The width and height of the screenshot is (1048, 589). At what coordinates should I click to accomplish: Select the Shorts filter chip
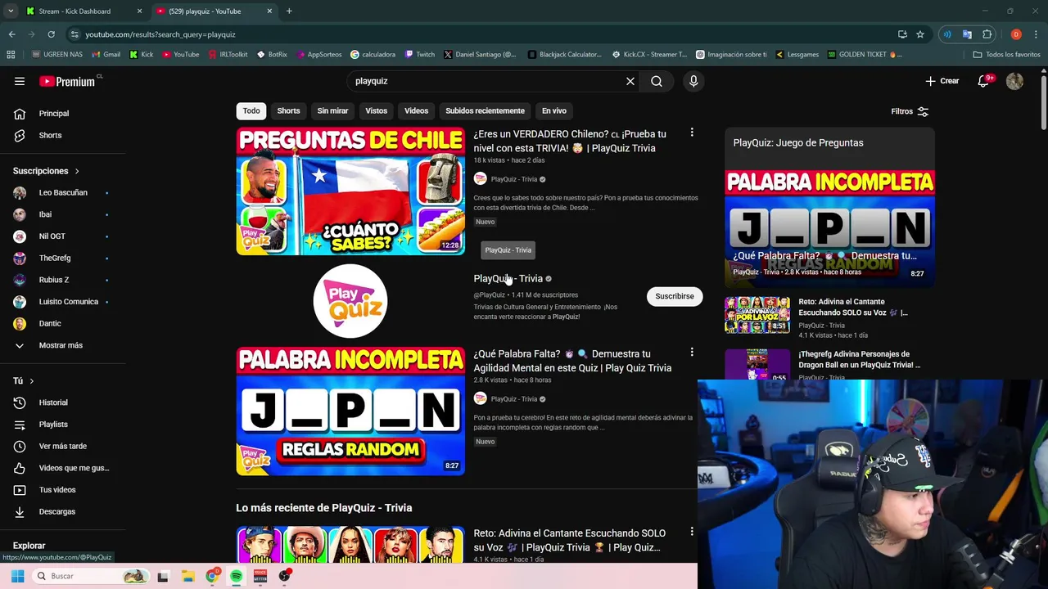[x=288, y=110]
